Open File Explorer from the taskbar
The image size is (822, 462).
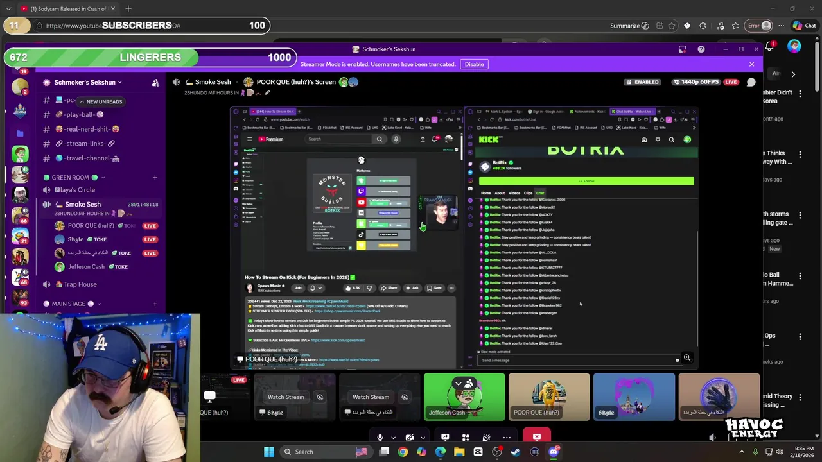(x=459, y=452)
